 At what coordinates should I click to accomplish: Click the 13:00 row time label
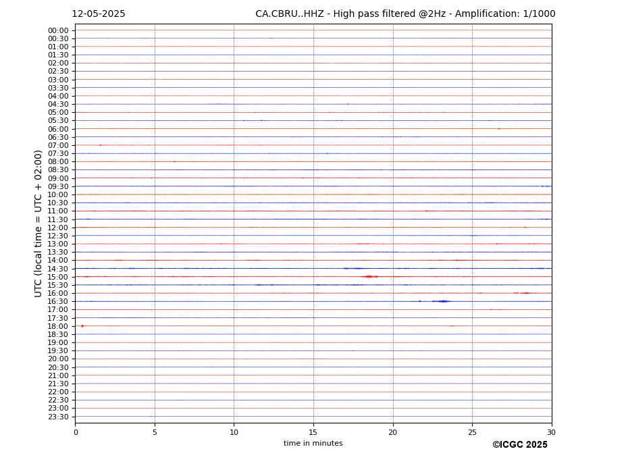pos(58,244)
